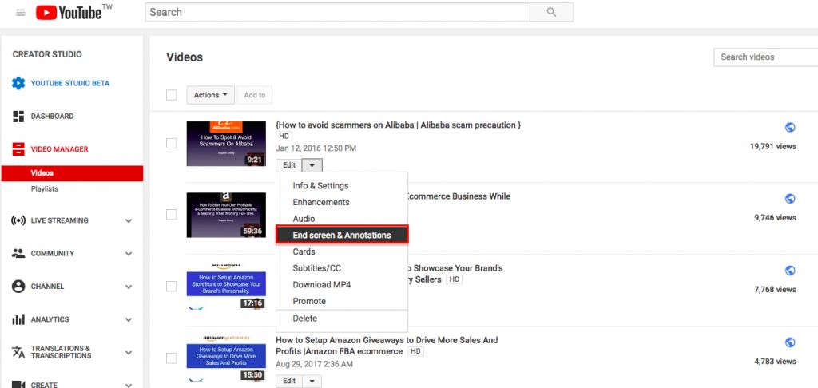Expand the Community section

coord(129,254)
